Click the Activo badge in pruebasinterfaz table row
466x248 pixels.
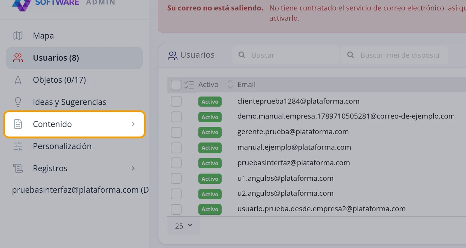tap(210, 163)
